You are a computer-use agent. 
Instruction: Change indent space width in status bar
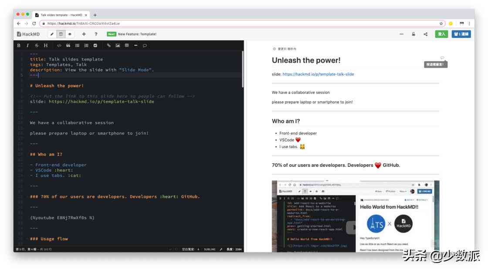click(x=190, y=249)
